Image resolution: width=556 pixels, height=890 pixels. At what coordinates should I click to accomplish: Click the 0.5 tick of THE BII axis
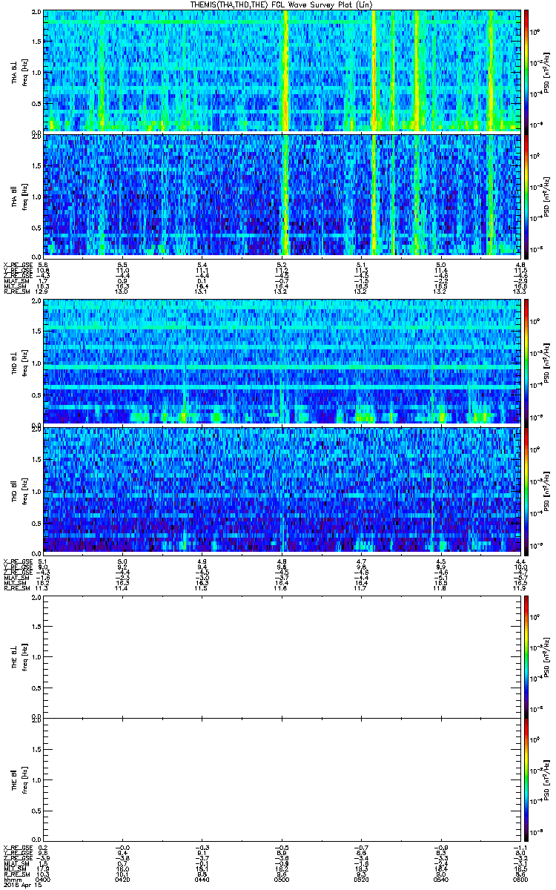[x=38, y=809]
